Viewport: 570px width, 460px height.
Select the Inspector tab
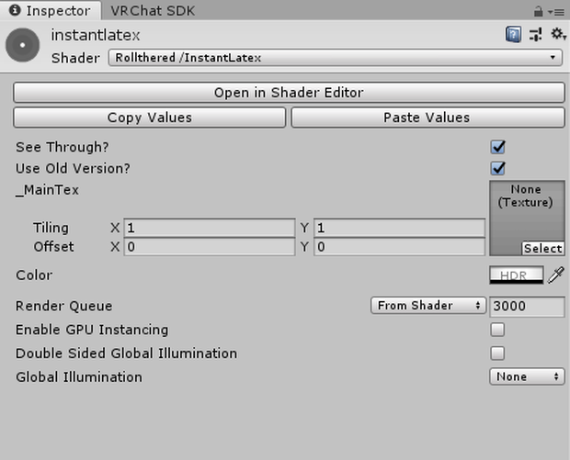51,10
